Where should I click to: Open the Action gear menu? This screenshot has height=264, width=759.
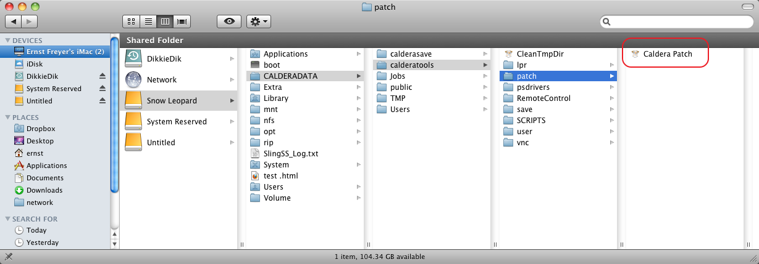pyautogui.click(x=259, y=21)
